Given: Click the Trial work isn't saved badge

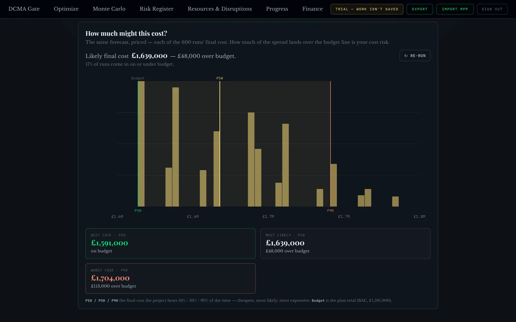Looking at the screenshot, I should 367,9.
